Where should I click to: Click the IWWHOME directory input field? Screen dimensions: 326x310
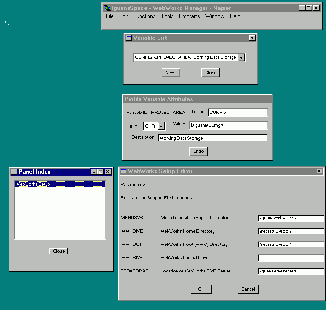point(291,231)
